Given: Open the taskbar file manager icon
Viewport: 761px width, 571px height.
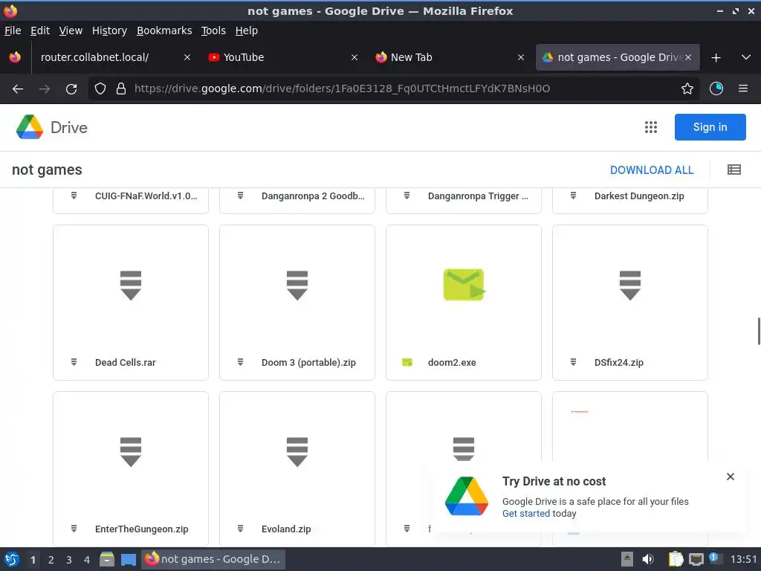Looking at the screenshot, I should [107, 559].
